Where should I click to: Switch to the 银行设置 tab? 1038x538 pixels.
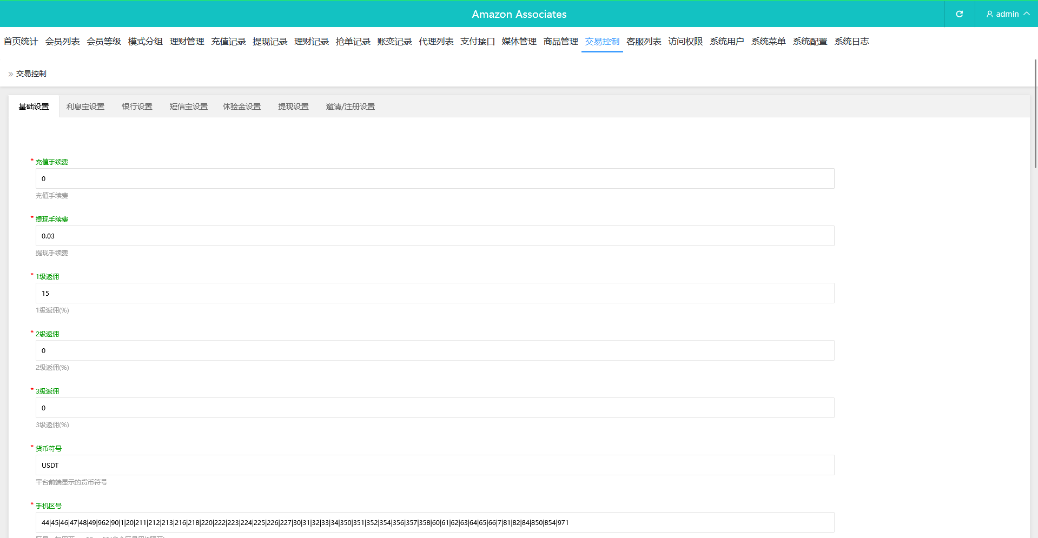tap(137, 107)
